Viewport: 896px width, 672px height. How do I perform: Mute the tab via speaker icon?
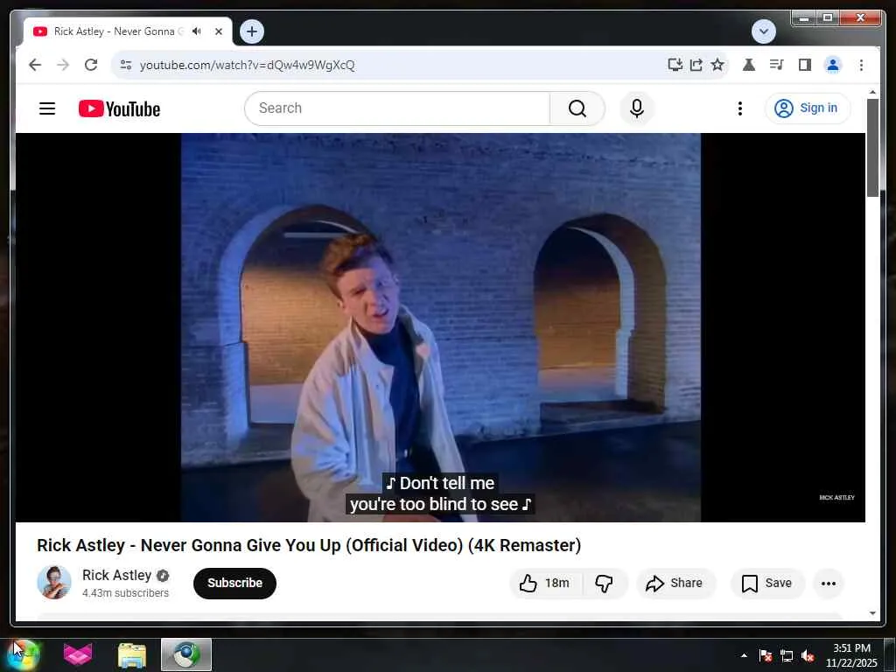point(197,31)
